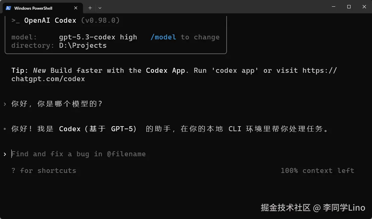The width and height of the screenshot is (372, 219).
Task: Expand the new tab profile dropdown chevron
Action: (x=100, y=8)
